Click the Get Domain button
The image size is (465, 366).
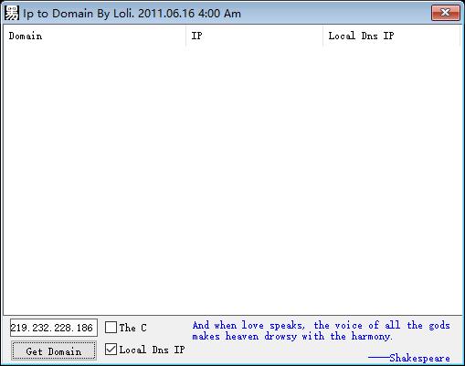point(54,351)
